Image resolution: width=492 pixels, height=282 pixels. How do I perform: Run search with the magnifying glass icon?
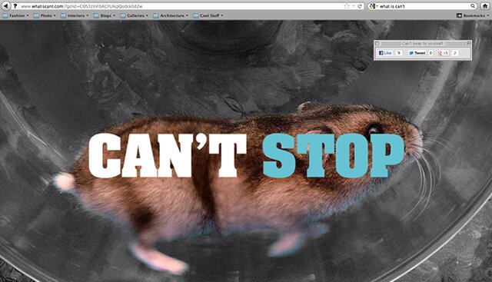pyautogui.click(x=473, y=6)
